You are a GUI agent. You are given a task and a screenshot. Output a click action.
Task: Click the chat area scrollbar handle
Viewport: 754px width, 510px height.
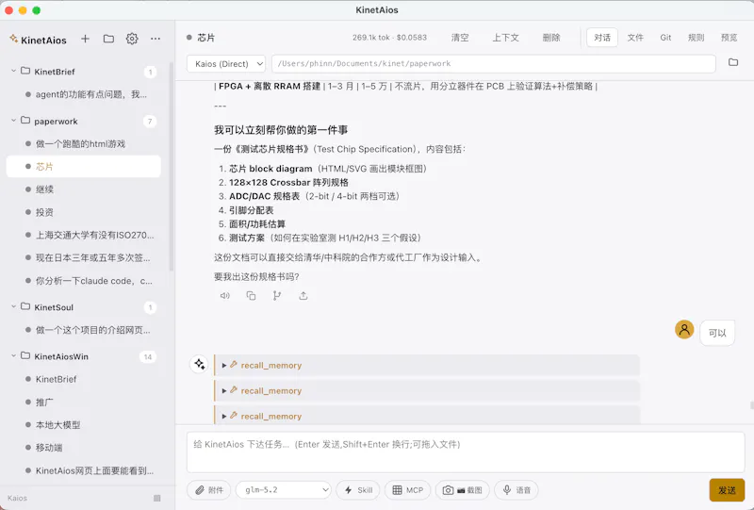751,405
